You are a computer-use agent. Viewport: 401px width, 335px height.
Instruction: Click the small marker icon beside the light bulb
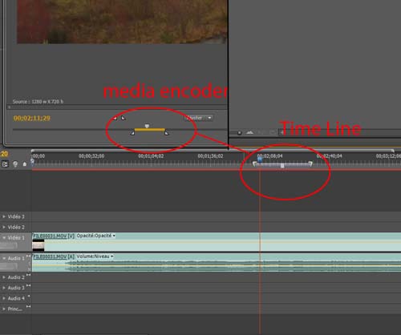pos(25,164)
